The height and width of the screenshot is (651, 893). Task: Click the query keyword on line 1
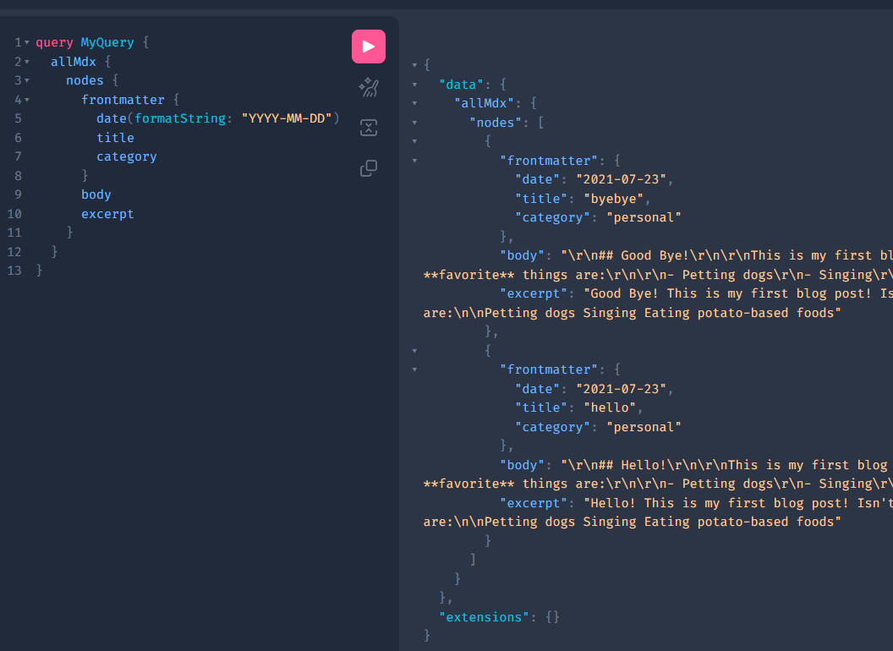coord(55,43)
